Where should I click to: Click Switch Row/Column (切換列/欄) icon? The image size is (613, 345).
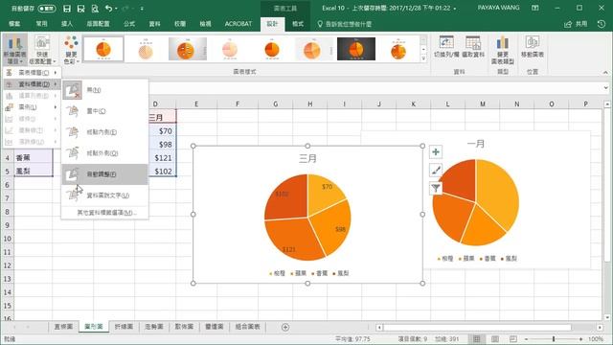click(446, 47)
